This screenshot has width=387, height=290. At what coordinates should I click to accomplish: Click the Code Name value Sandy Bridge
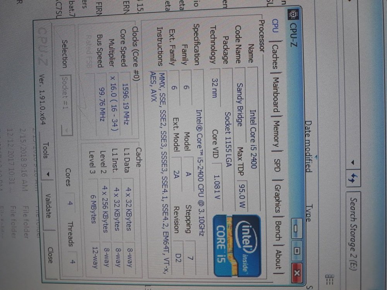239,104
